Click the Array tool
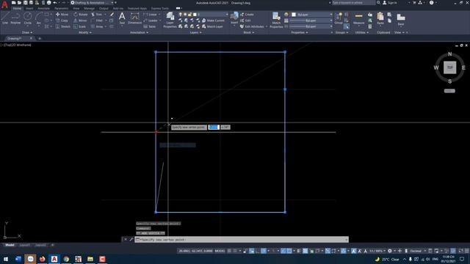Image resolution: width=470 pixels, height=264 pixels. (x=97, y=26)
